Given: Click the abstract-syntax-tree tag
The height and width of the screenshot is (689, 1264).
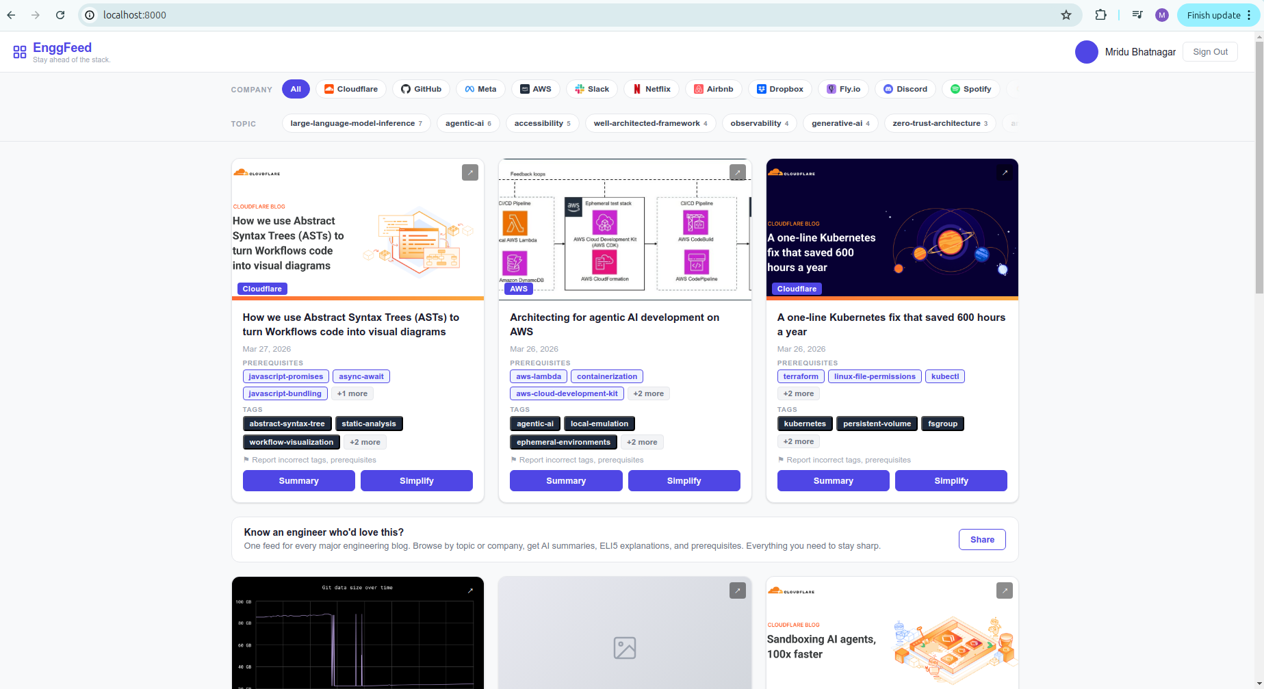Looking at the screenshot, I should [287, 424].
